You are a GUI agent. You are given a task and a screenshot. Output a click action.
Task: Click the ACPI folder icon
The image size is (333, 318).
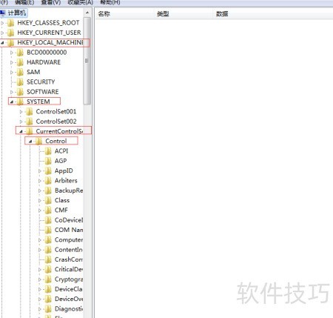pyautogui.click(x=48, y=151)
